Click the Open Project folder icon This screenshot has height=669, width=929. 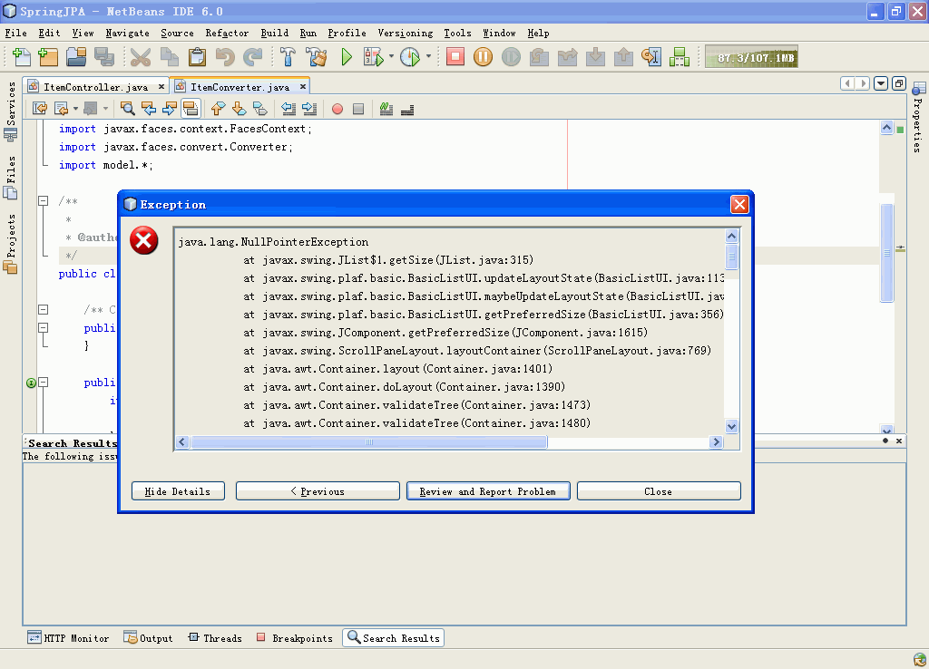point(76,57)
